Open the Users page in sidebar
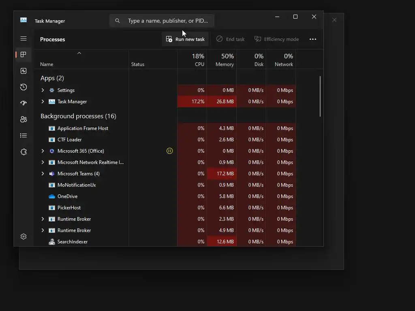415x311 pixels. tap(24, 119)
